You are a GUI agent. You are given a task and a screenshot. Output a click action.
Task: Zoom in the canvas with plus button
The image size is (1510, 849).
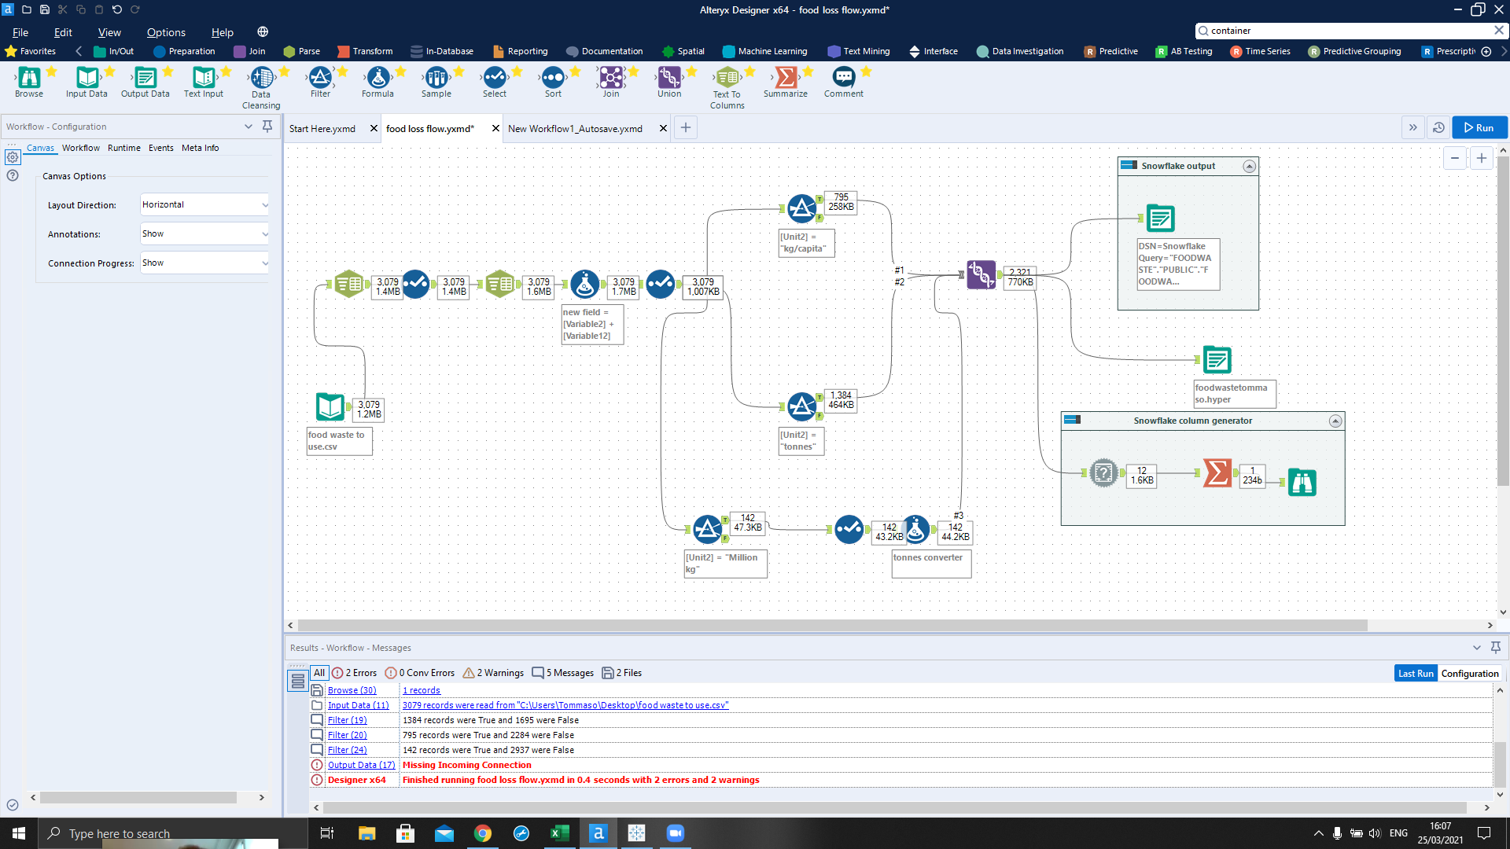tap(1482, 158)
